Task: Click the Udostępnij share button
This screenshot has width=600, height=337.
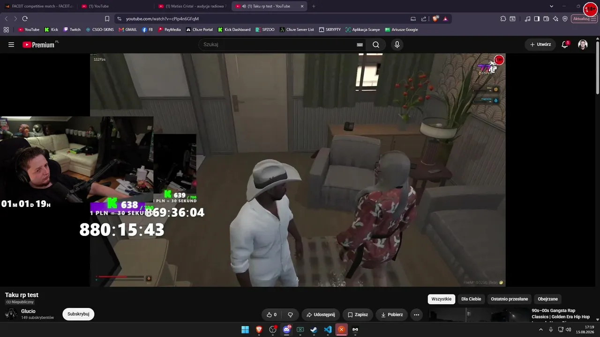Action: (321, 315)
